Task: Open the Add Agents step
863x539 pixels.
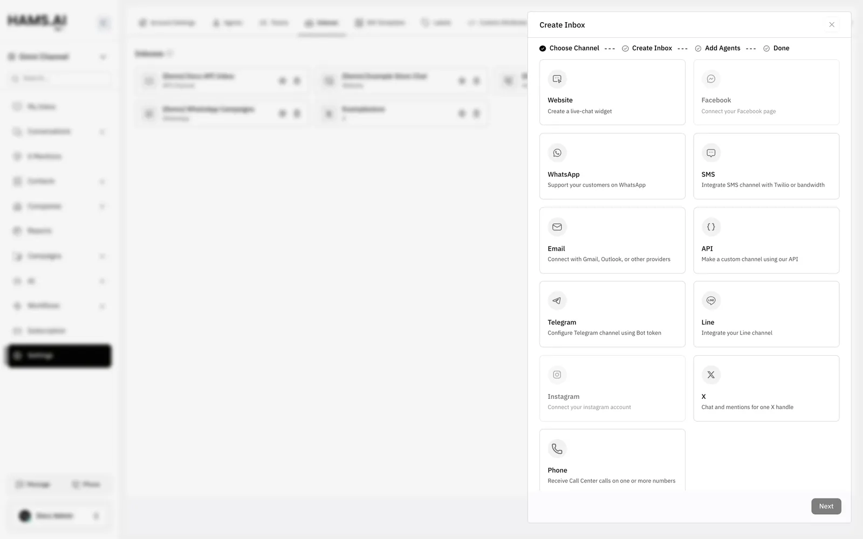Action: pyautogui.click(x=723, y=48)
